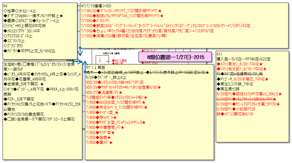Click the line '7/8SD◆細葱★'
Screen dimensions: 292x163
tap(98, 138)
